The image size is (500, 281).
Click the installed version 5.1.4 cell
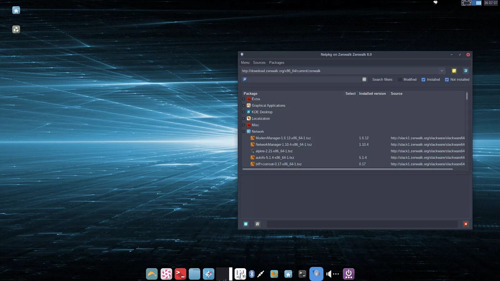pyautogui.click(x=363, y=158)
